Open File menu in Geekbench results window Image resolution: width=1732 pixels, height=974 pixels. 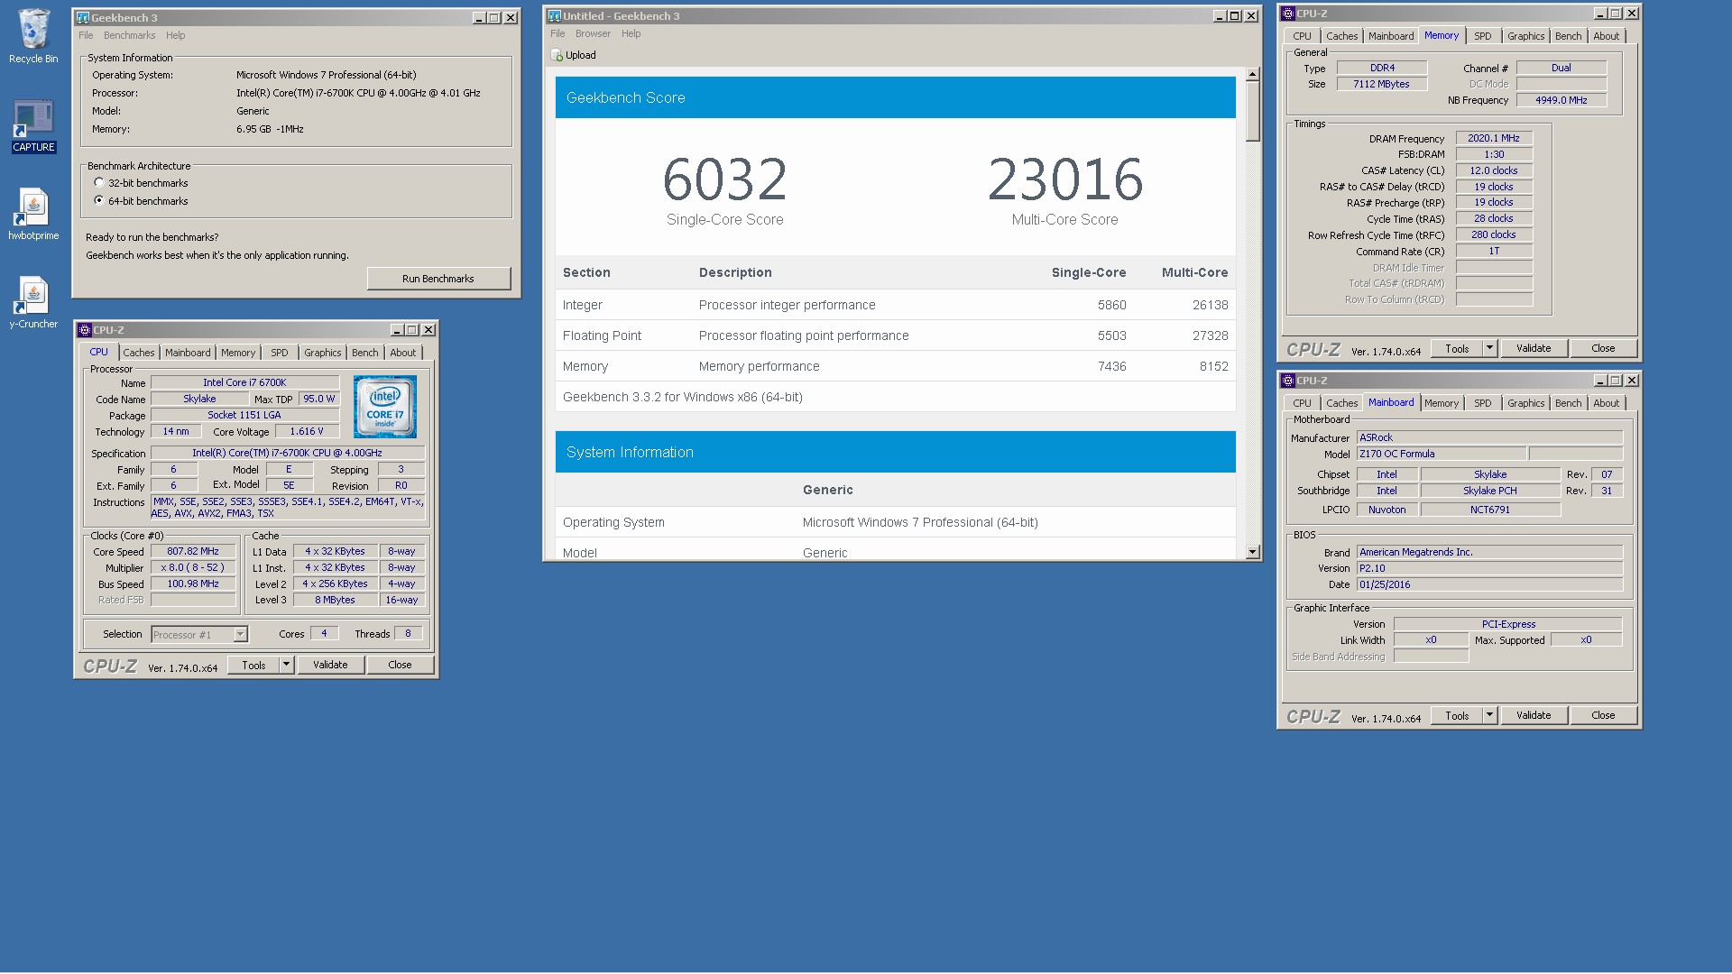557,33
